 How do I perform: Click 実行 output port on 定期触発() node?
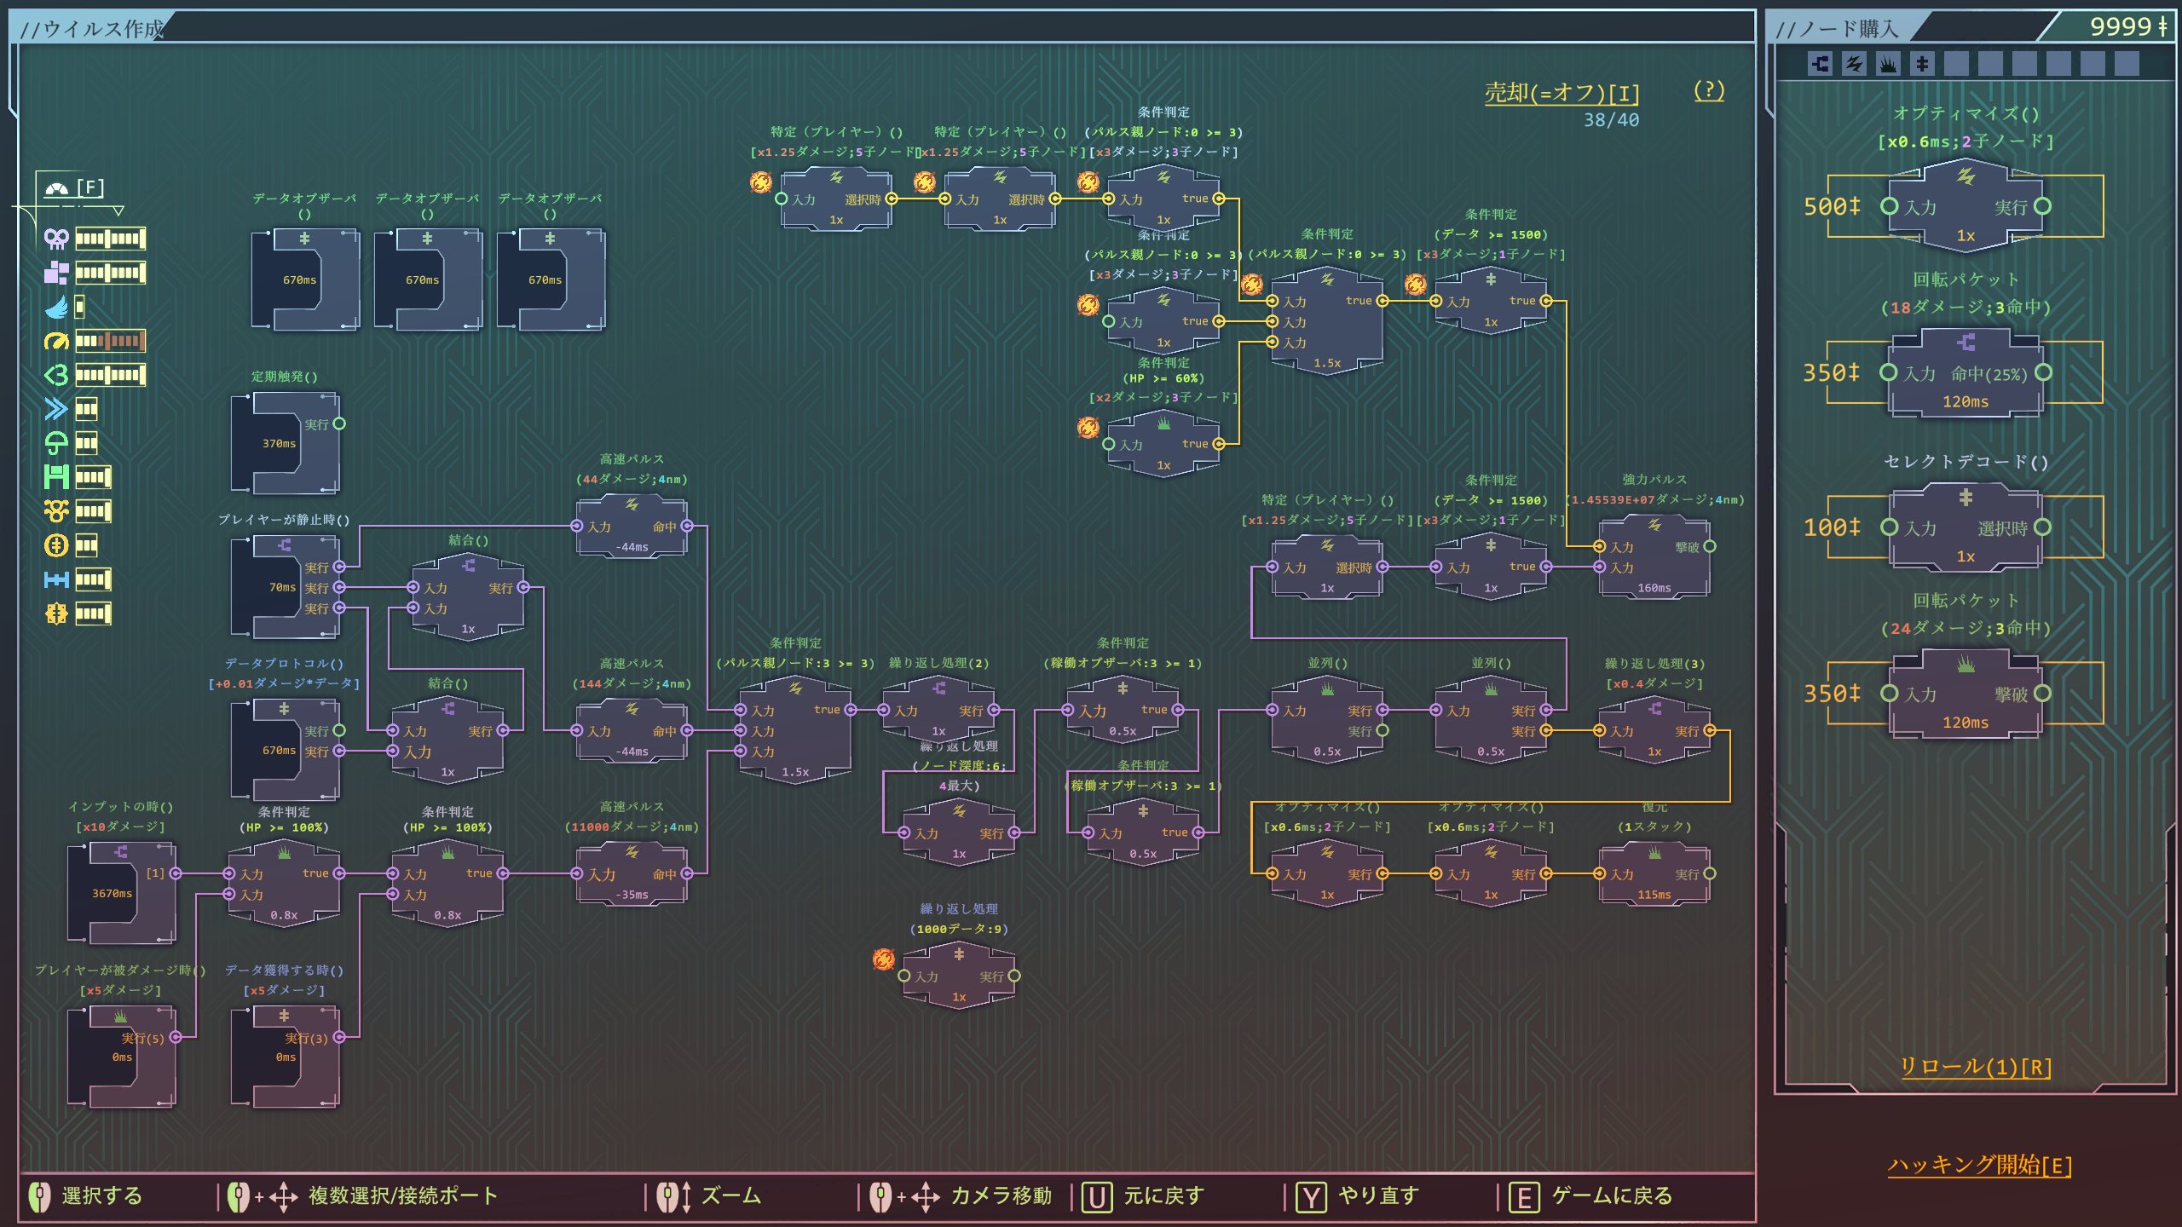(x=339, y=423)
